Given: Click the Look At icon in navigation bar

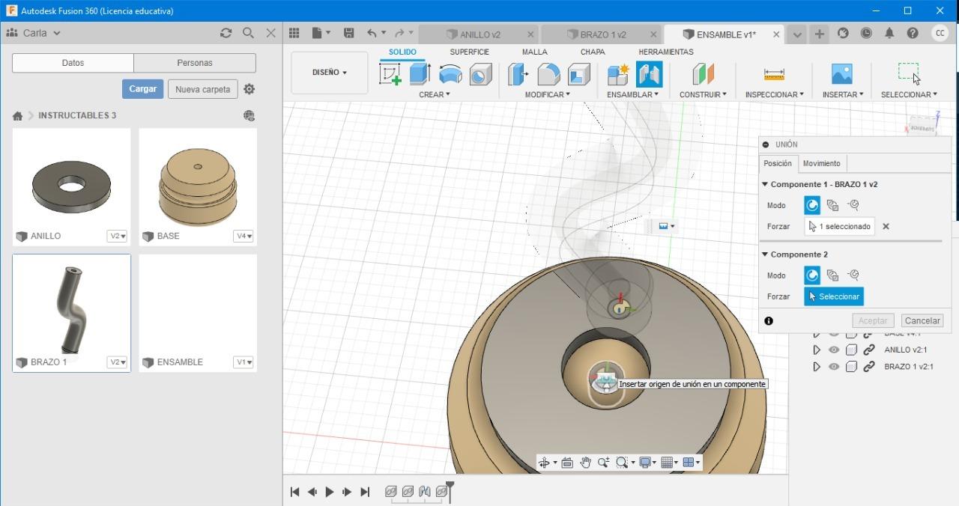Looking at the screenshot, I should pyautogui.click(x=567, y=463).
